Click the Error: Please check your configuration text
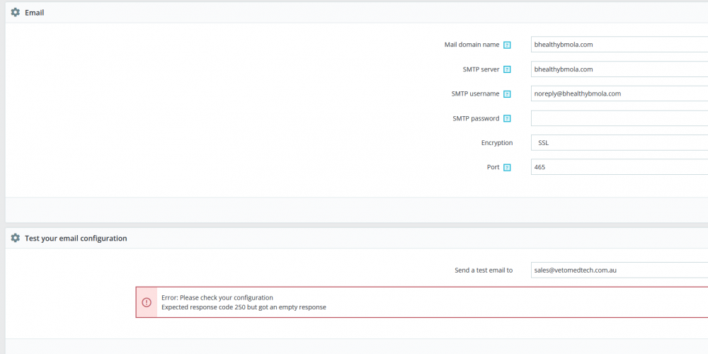Image resolution: width=708 pixels, height=354 pixels. point(217,297)
